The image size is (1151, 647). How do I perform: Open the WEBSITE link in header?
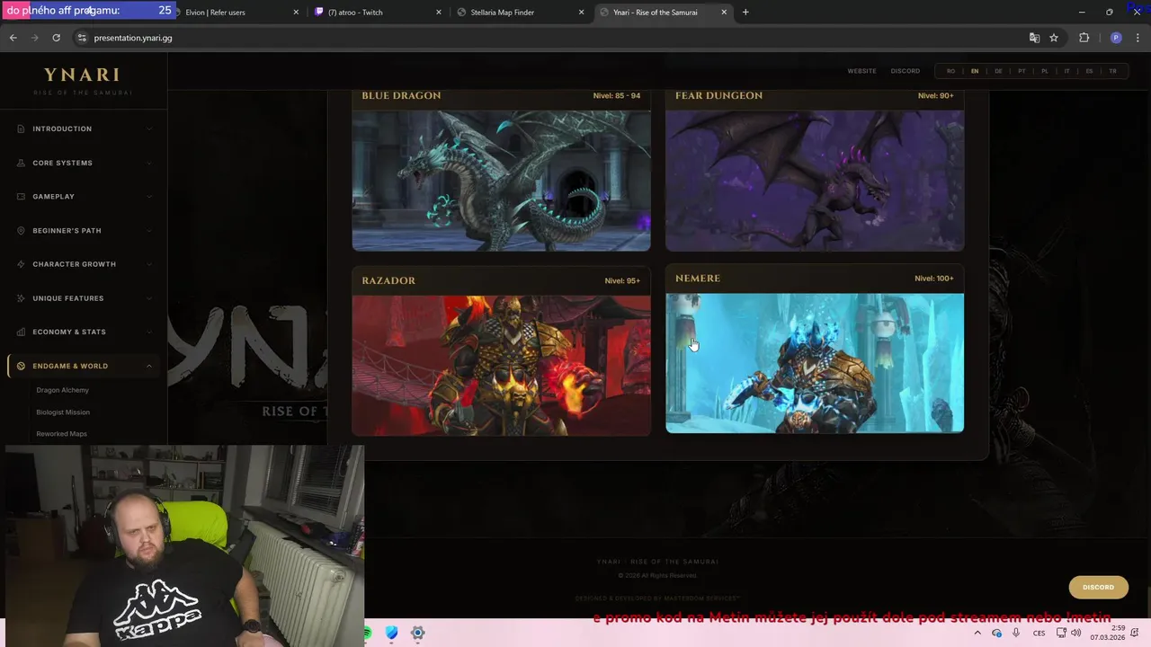click(x=861, y=71)
